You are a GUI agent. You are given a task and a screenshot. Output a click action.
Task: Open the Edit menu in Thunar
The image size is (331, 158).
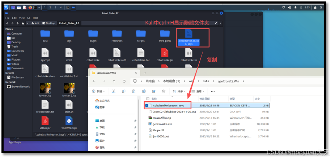pyautogui.click(x=14, y=18)
